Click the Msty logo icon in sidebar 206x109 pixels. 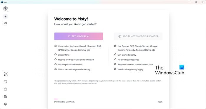[x=5, y=8]
